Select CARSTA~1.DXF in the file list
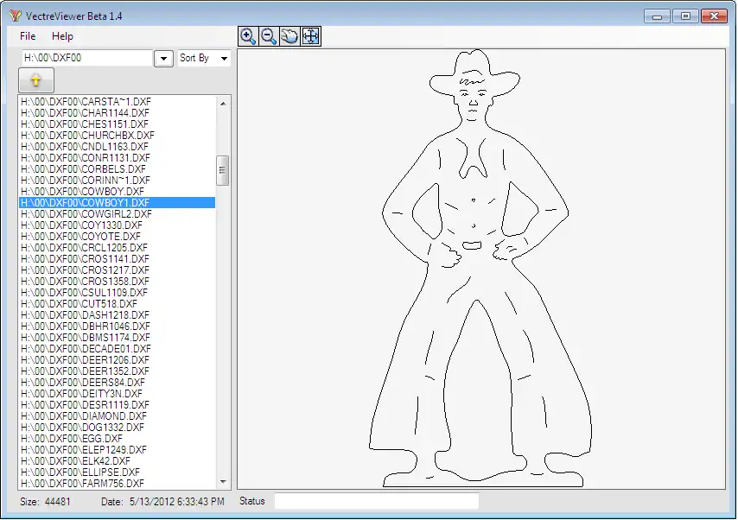738x520 pixels. [x=118, y=102]
